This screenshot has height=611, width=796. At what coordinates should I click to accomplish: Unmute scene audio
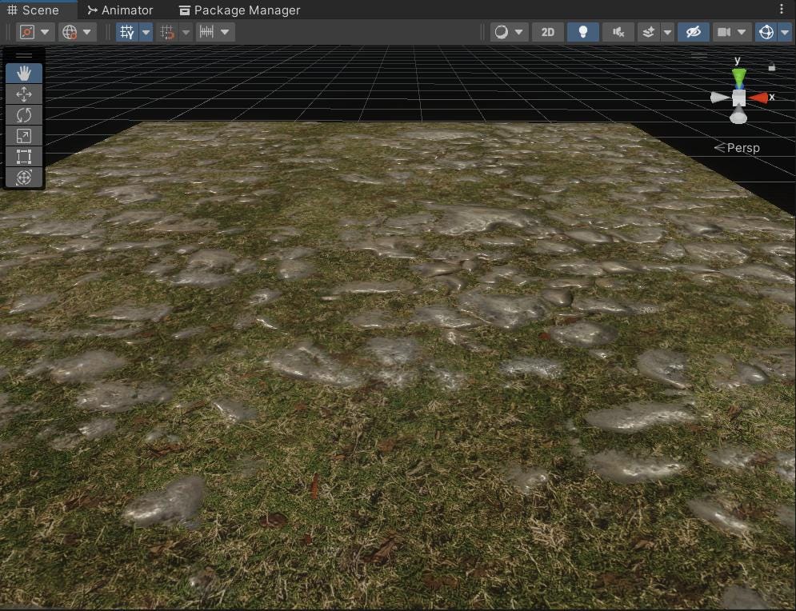[618, 32]
